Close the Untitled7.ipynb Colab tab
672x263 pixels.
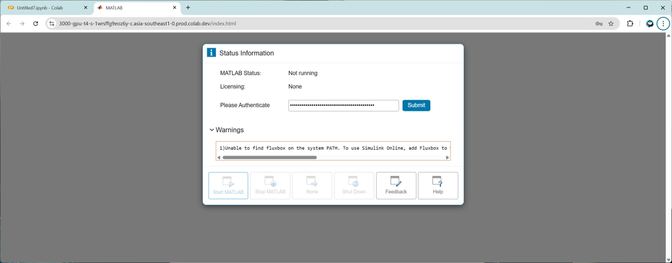85,8
